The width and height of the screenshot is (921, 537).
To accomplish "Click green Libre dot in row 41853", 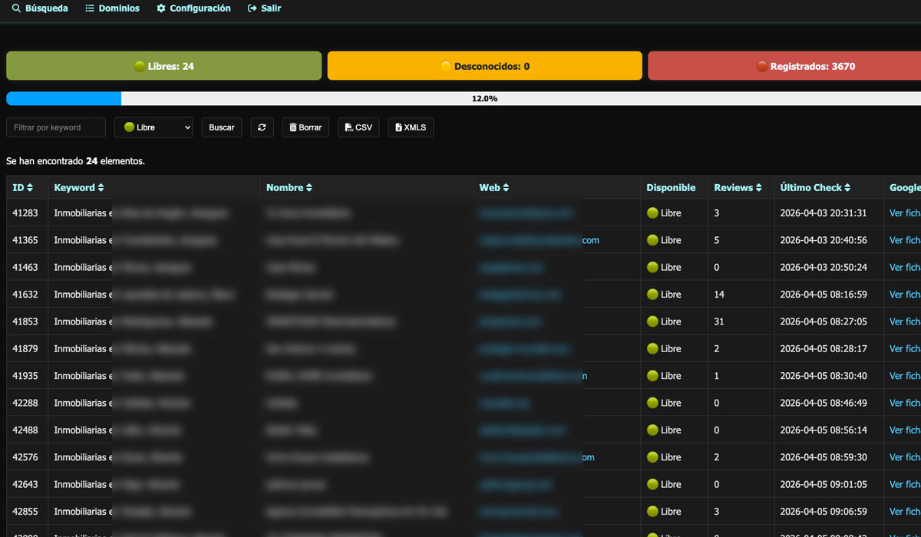I will (x=652, y=321).
